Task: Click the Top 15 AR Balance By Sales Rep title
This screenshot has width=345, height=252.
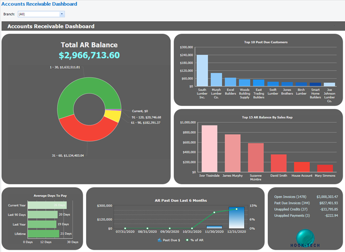Action: [267, 117]
